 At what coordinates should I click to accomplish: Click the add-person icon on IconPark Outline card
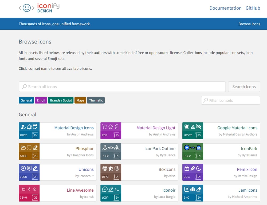pos(105,148)
